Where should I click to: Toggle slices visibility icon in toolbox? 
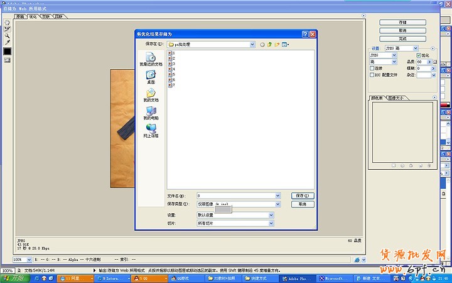7,60
